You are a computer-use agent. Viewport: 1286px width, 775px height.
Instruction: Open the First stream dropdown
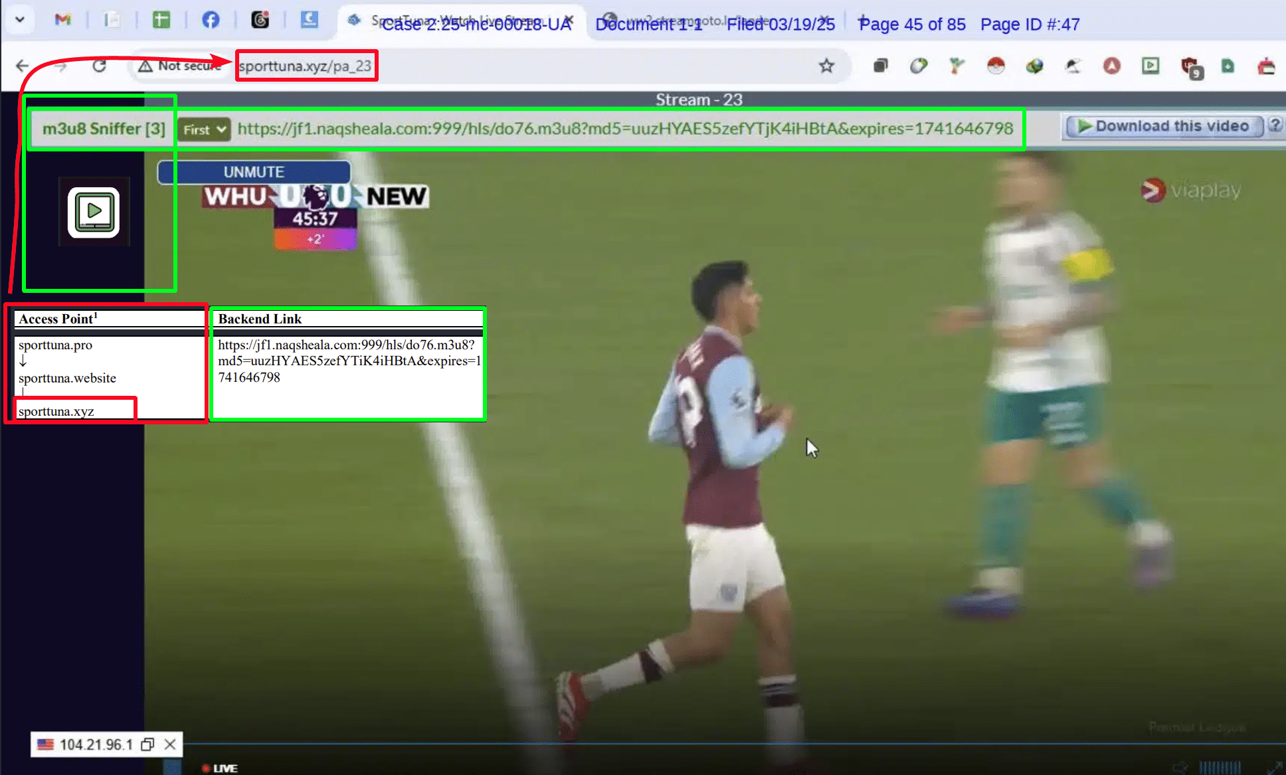point(204,129)
